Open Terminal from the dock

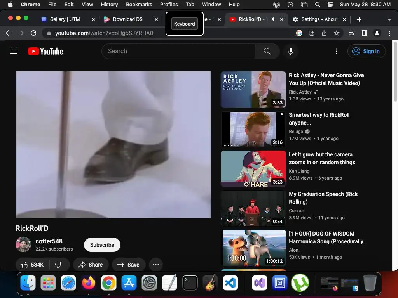pos(190,282)
